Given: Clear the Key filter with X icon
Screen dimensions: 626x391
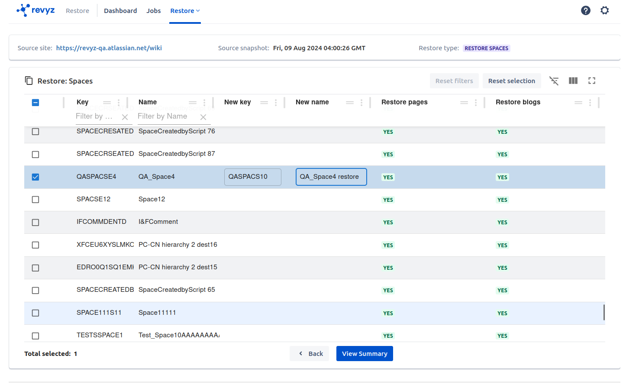Looking at the screenshot, I should coord(125,117).
